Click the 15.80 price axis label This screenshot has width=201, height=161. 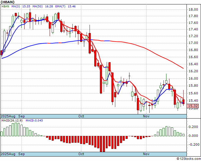pyautogui.click(x=193, y=86)
